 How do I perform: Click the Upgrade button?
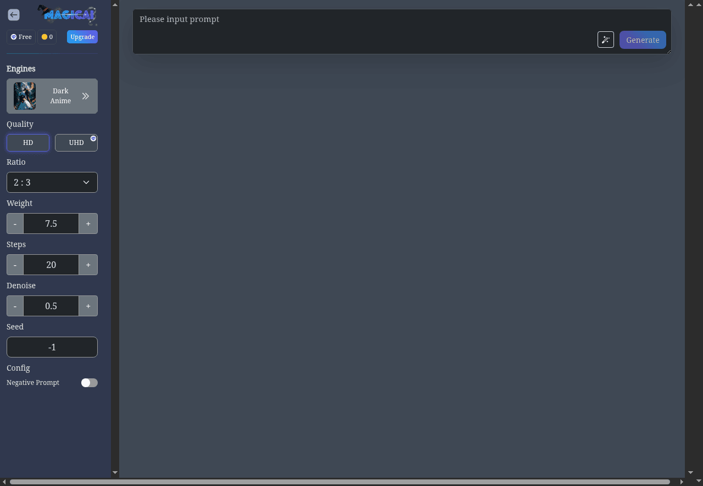82,37
